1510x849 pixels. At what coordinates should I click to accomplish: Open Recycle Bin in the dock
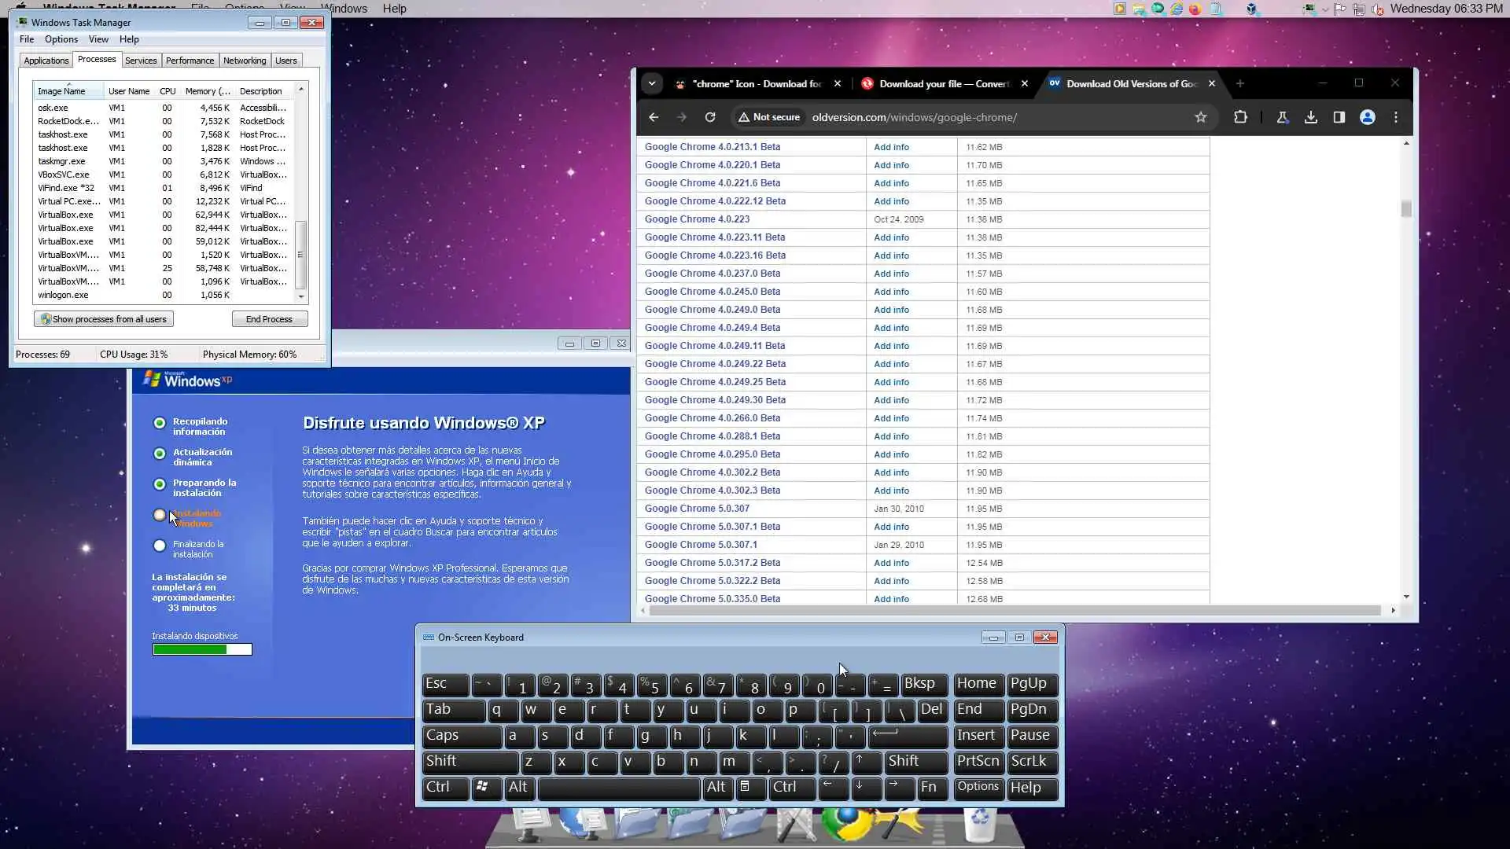click(980, 824)
